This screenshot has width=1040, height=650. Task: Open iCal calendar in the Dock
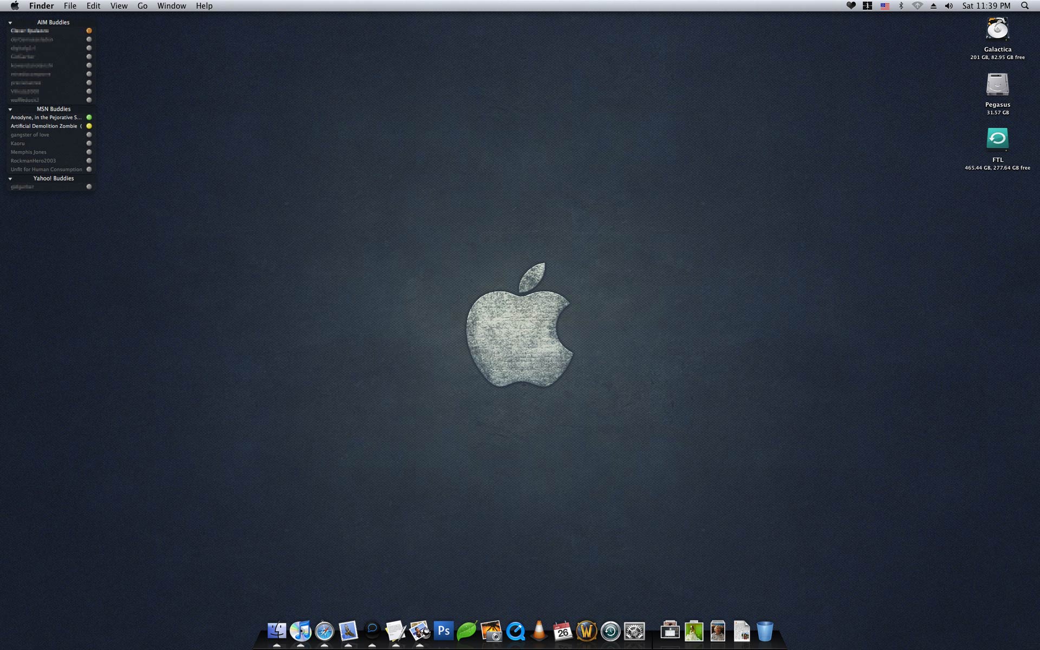[x=563, y=631]
